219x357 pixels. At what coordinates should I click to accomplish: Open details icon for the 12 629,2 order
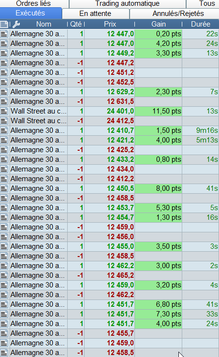[4, 92]
